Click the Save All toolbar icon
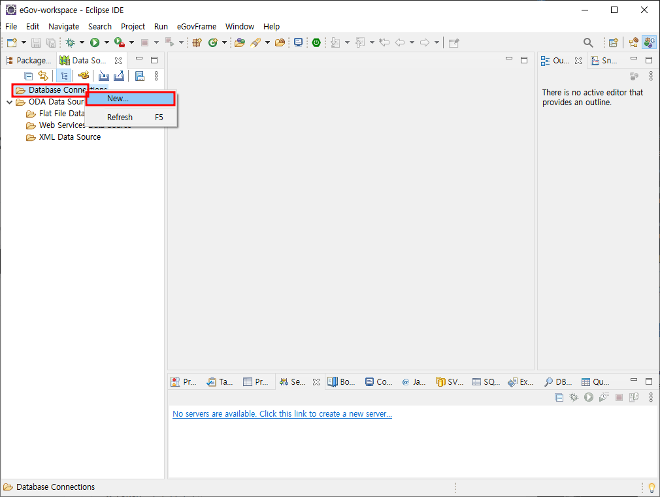 tap(51, 42)
